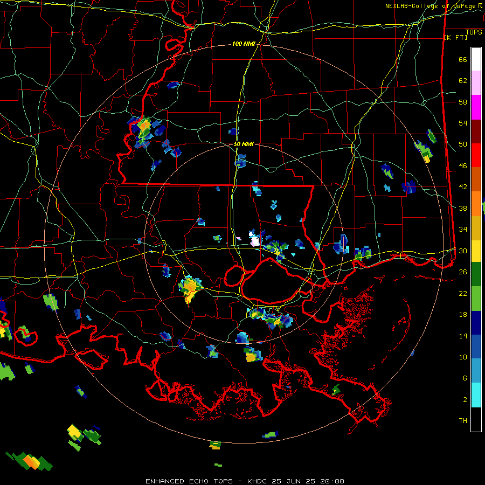The width and height of the screenshot is (485, 485).
Task: Click the legend value "42"
Action: 463,187
